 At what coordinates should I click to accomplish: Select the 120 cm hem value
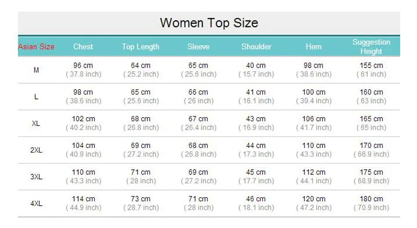point(314,199)
